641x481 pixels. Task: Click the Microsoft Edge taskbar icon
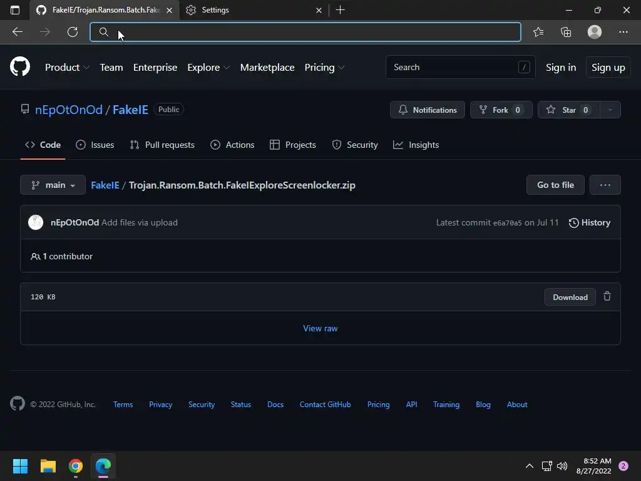click(103, 466)
